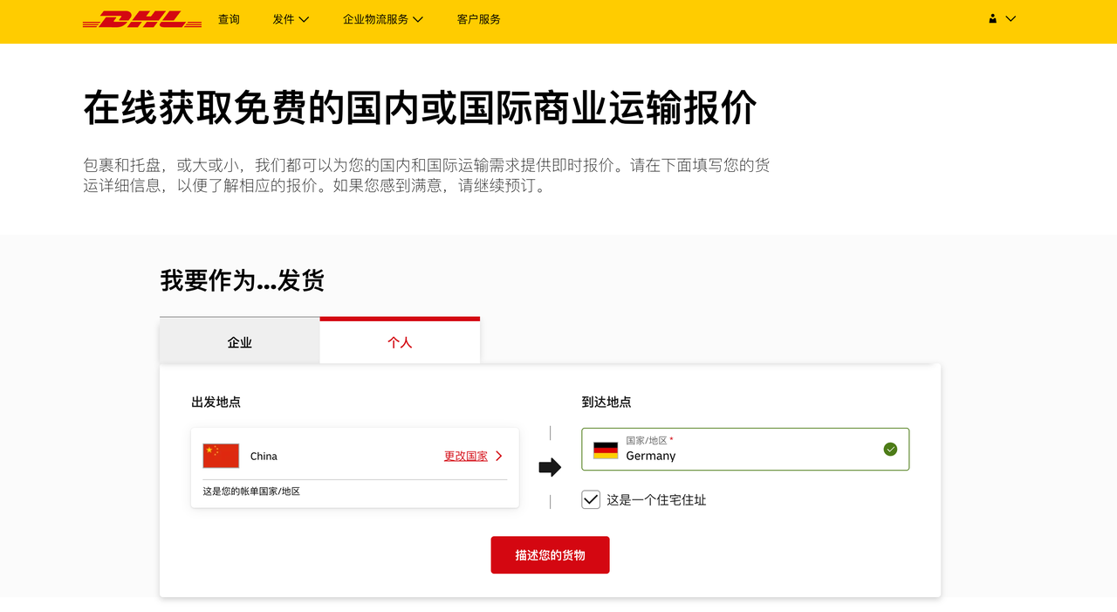Click the 这是您的帐单国家/地区 note

point(251,492)
